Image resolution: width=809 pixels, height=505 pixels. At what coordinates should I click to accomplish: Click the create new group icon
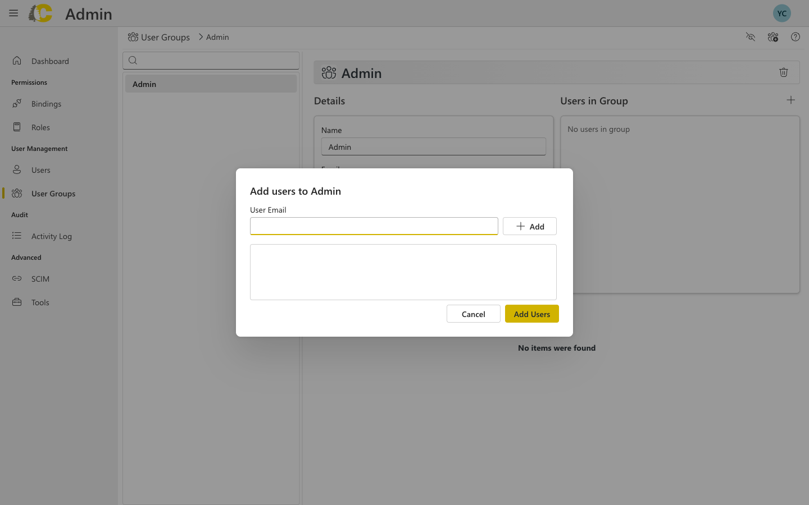pos(773,36)
